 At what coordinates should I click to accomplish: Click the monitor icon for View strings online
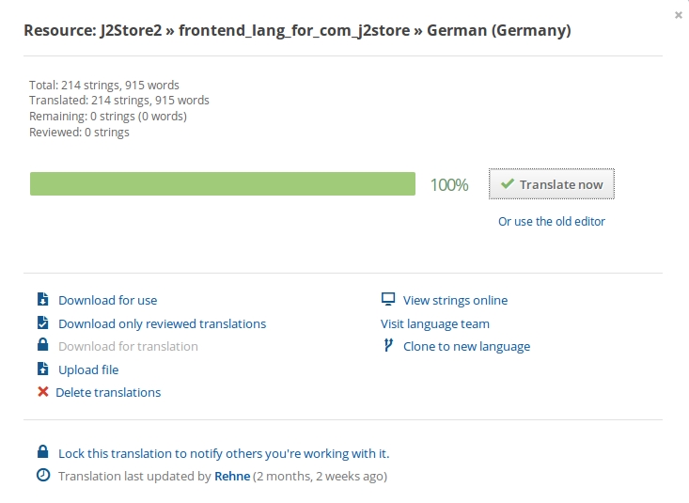388,299
